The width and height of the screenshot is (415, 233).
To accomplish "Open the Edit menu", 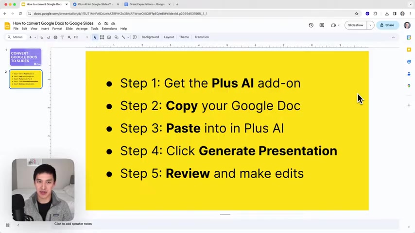I will click(24, 29).
